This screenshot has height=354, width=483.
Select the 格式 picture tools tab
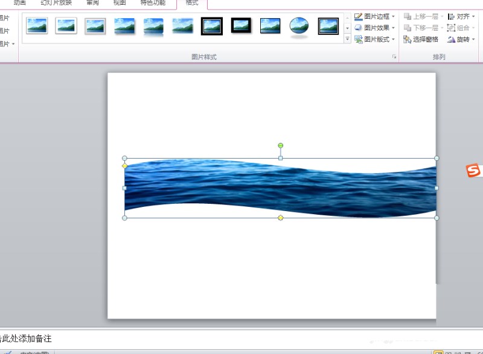point(192,3)
